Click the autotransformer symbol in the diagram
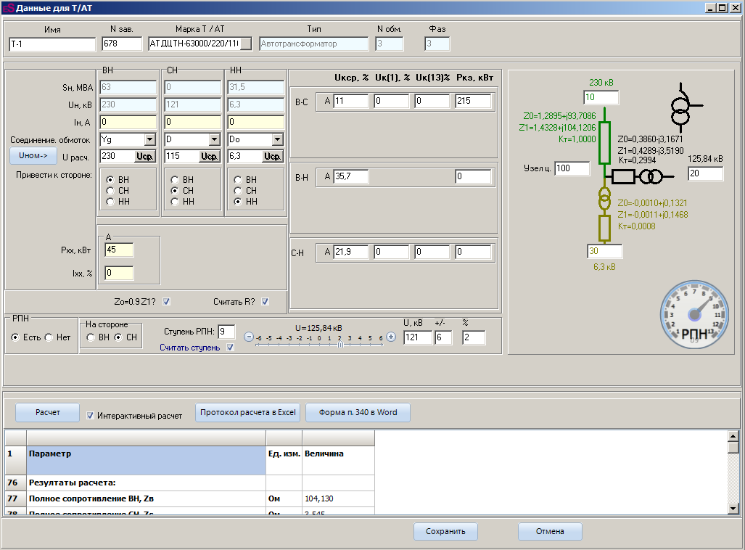The height and width of the screenshot is (550, 745). [680, 109]
